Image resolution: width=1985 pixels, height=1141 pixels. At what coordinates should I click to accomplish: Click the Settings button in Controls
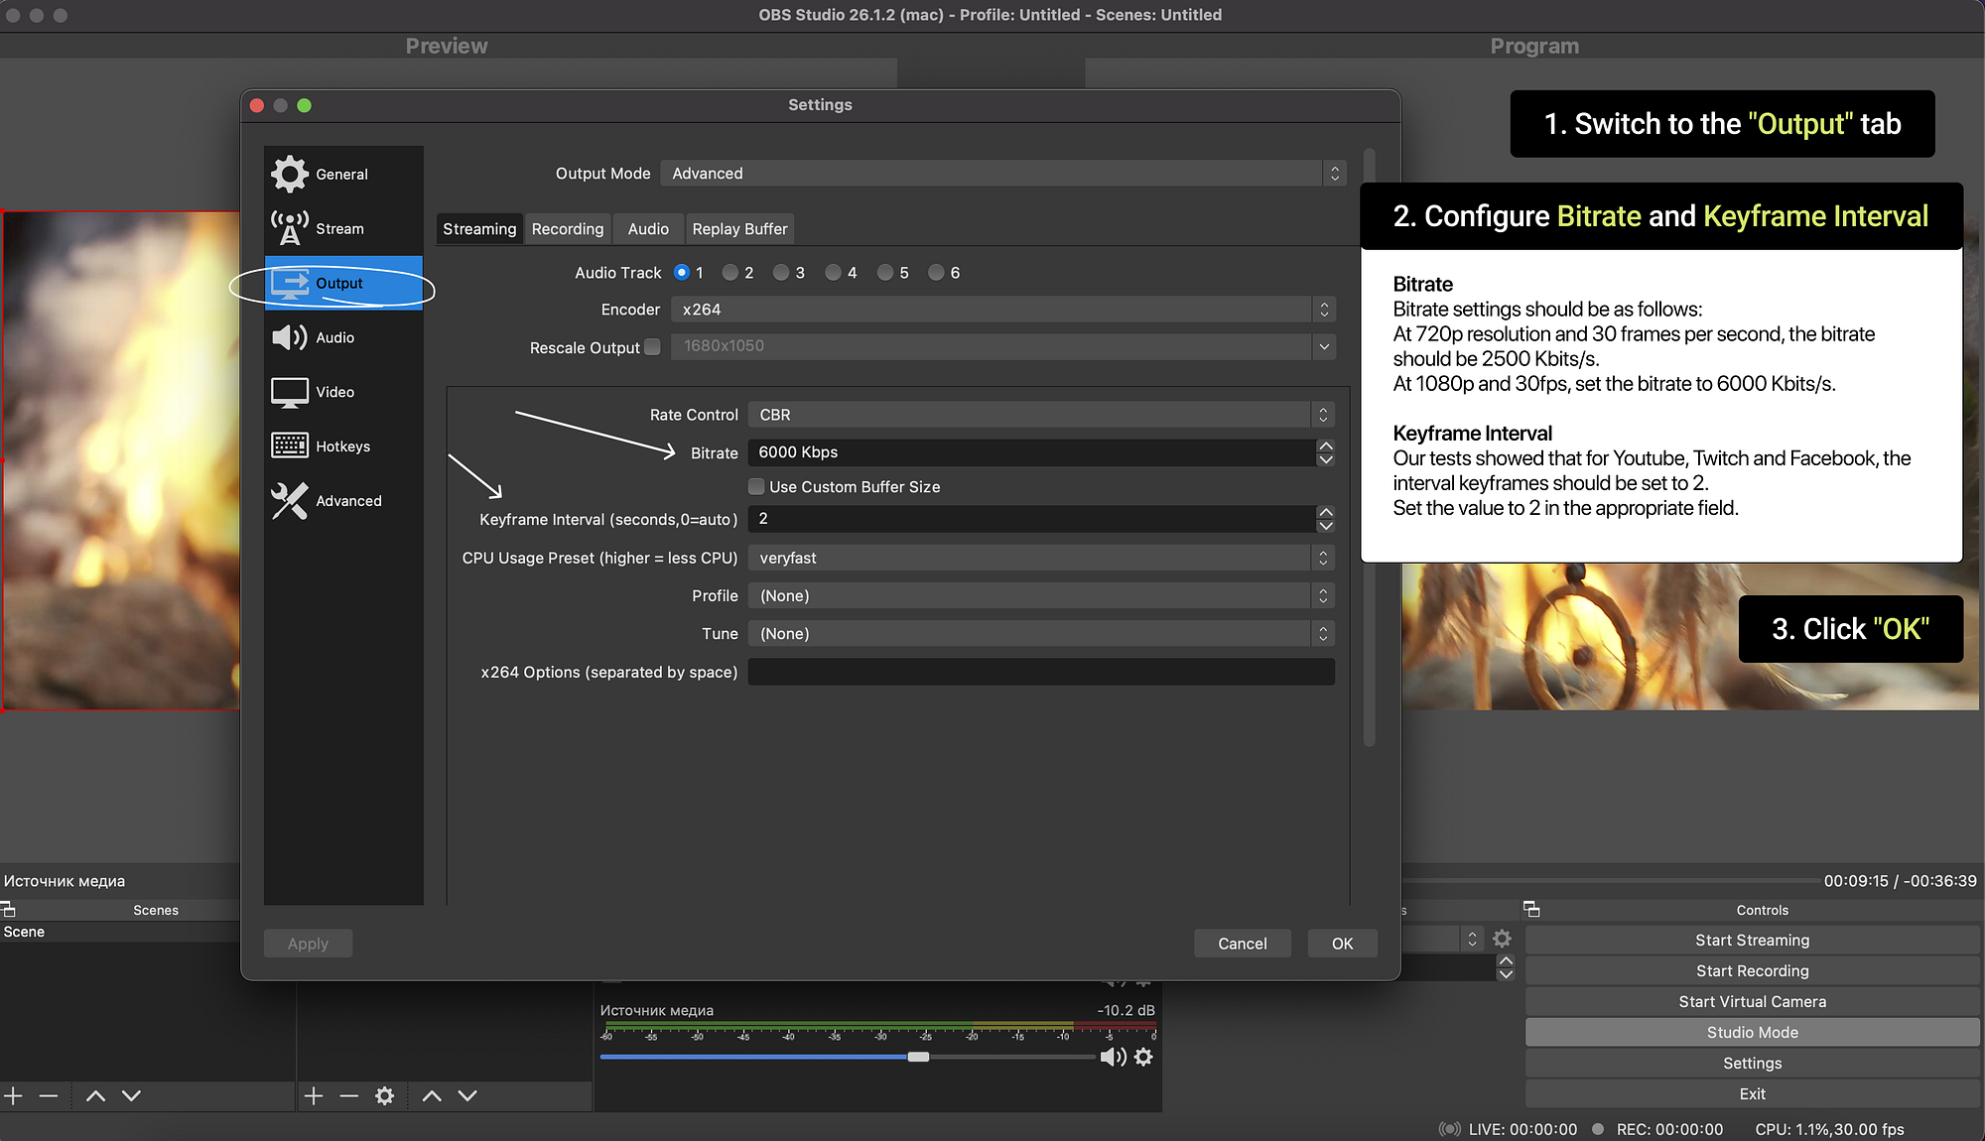(x=1752, y=1064)
